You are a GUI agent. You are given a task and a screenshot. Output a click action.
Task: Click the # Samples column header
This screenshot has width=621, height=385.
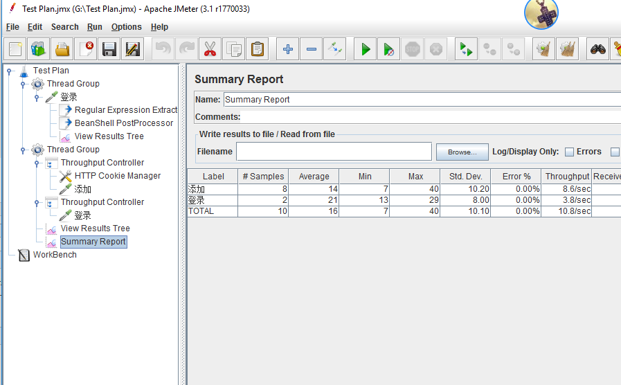[263, 177]
